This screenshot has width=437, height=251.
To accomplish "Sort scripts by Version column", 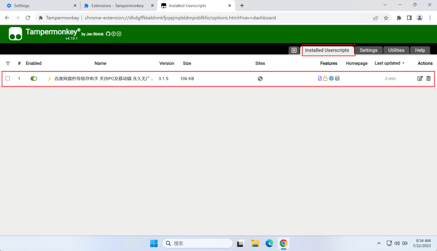I will pyautogui.click(x=167, y=64).
